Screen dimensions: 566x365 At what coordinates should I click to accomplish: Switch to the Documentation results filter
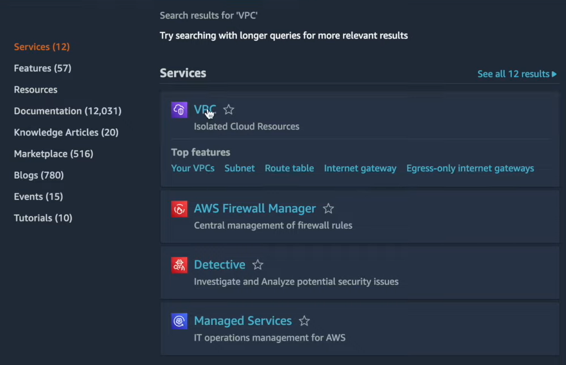click(67, 111)
